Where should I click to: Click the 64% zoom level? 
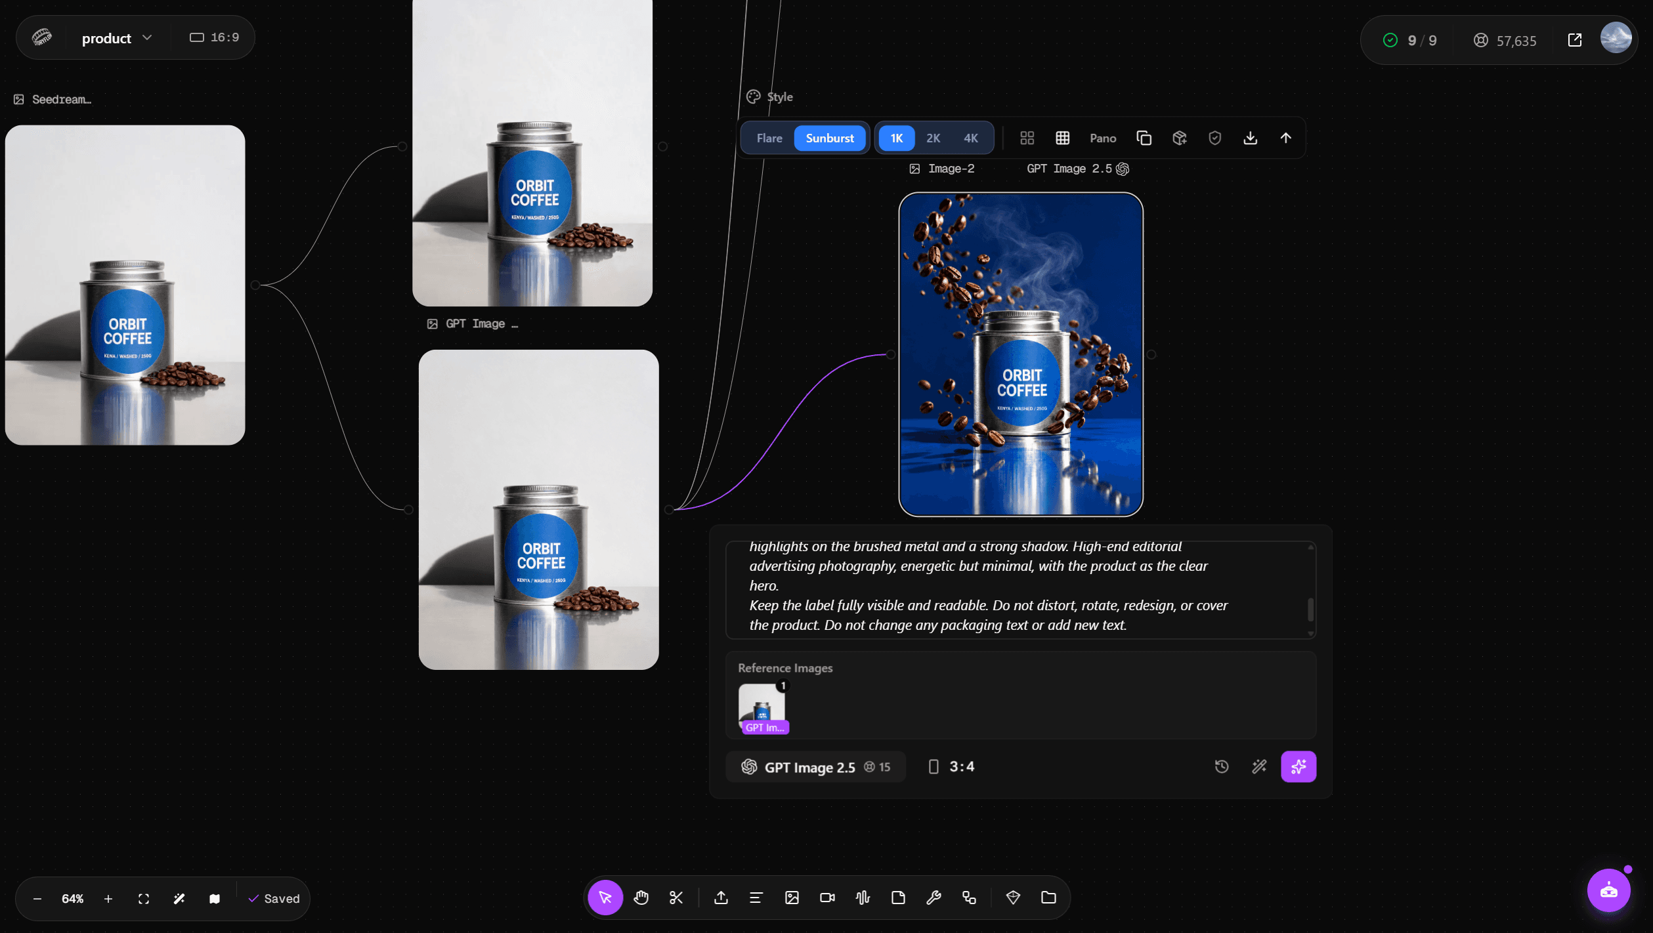coord(73,898)
